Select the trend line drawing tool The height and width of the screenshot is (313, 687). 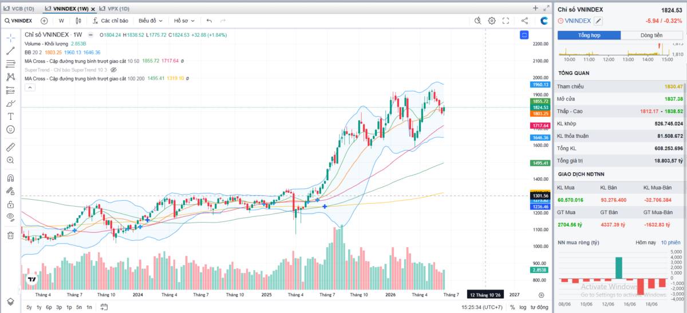pyautogui.click(x=10, y=50)
